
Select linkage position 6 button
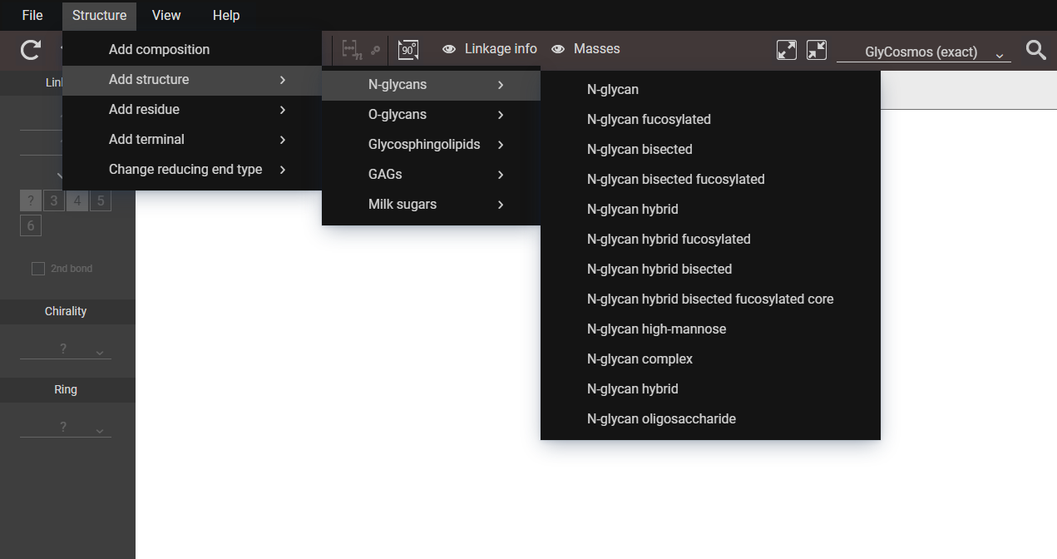31,225
